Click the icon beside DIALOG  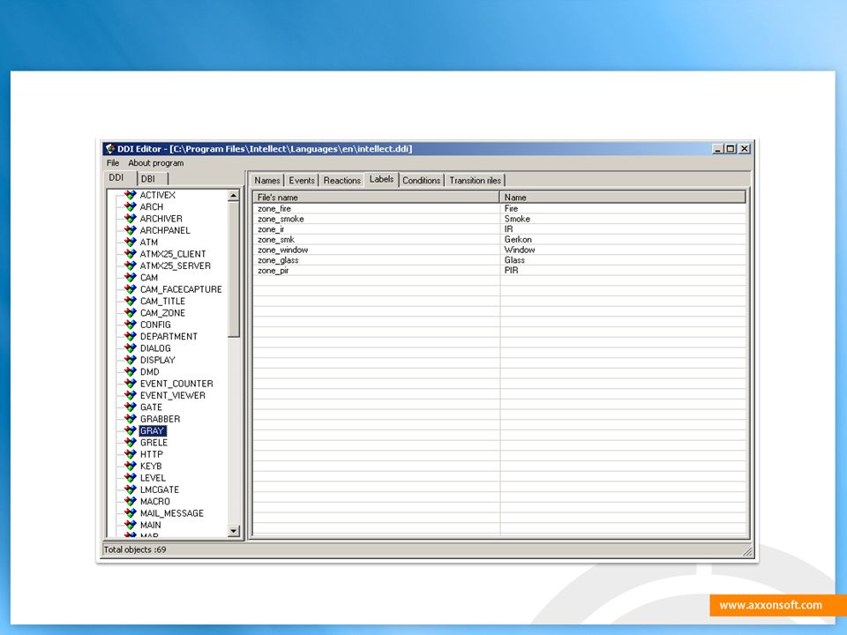tap(131, 348)
